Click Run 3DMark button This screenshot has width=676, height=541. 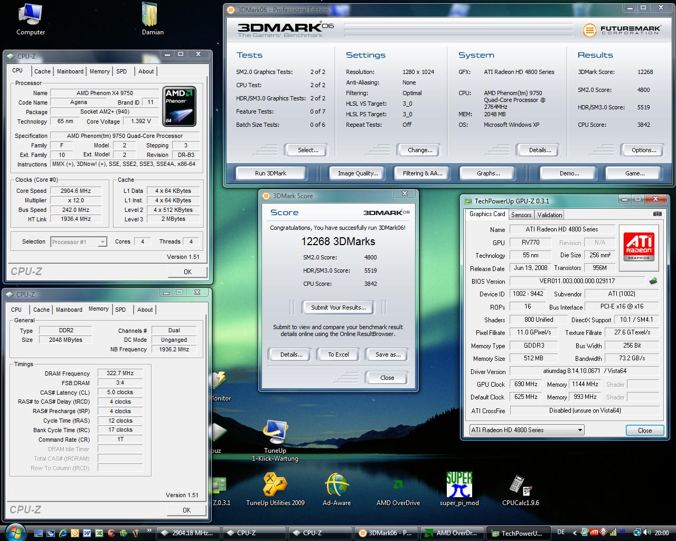click(270, 173)
